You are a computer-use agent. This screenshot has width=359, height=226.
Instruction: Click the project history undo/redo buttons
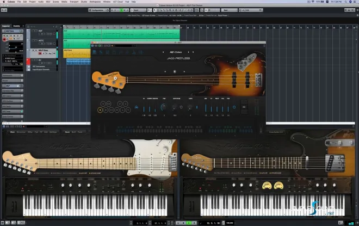tap(4, 10)
